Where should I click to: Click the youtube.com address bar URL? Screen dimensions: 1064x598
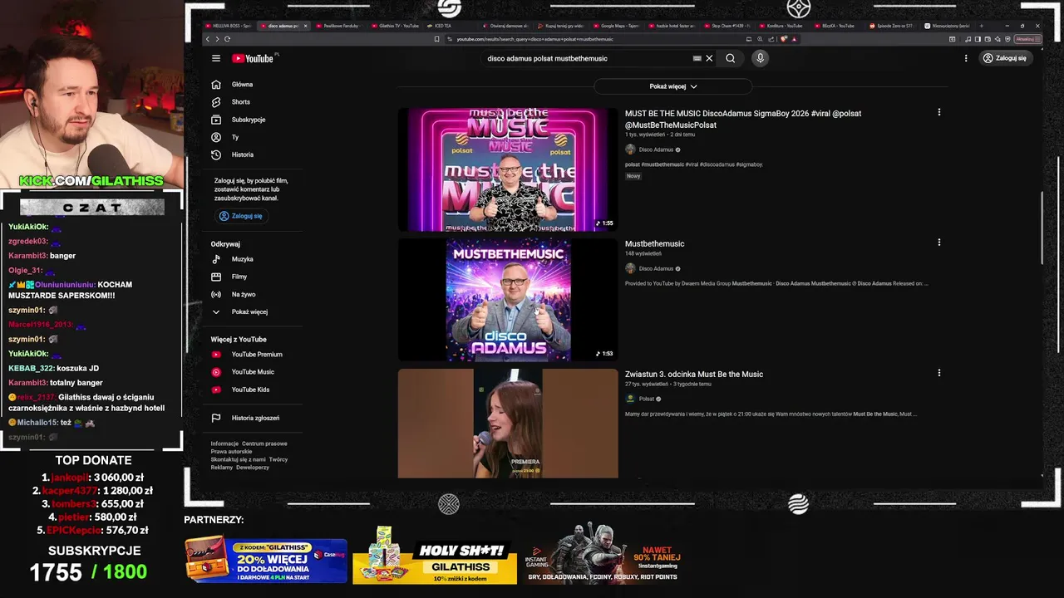click(534, 39)
